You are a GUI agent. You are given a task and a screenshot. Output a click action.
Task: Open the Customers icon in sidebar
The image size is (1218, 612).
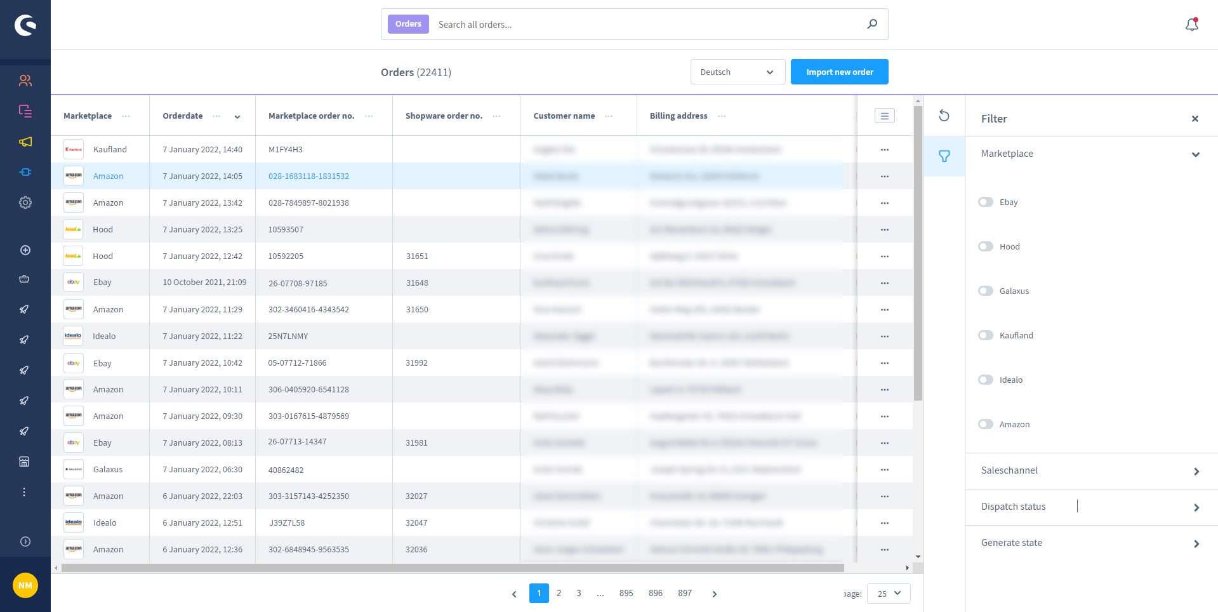point(25,81)
